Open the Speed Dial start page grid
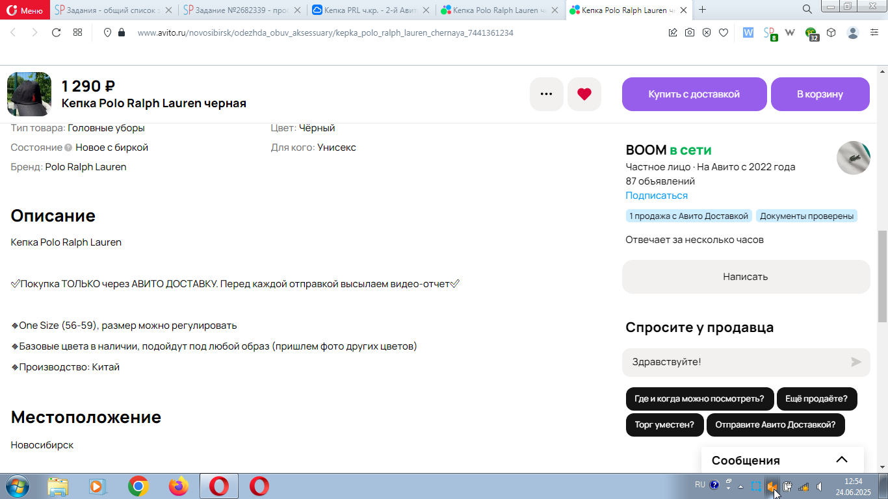This screenshot has height=499, width=888. (x=77, y=32)
